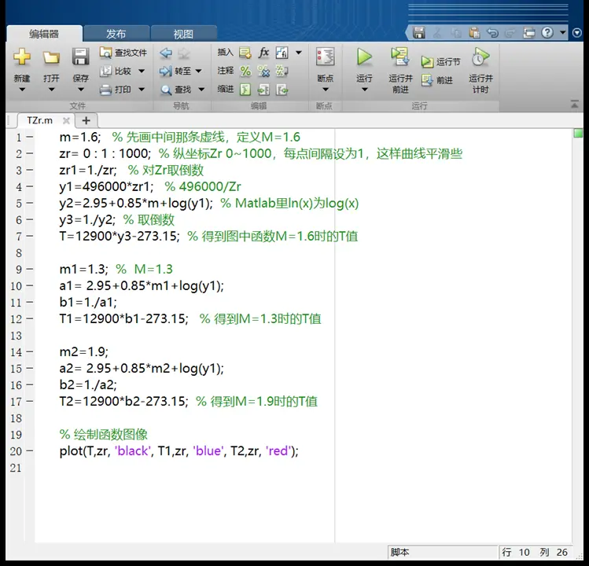
Task: Click the green Run button
Action: click(364, 57)
